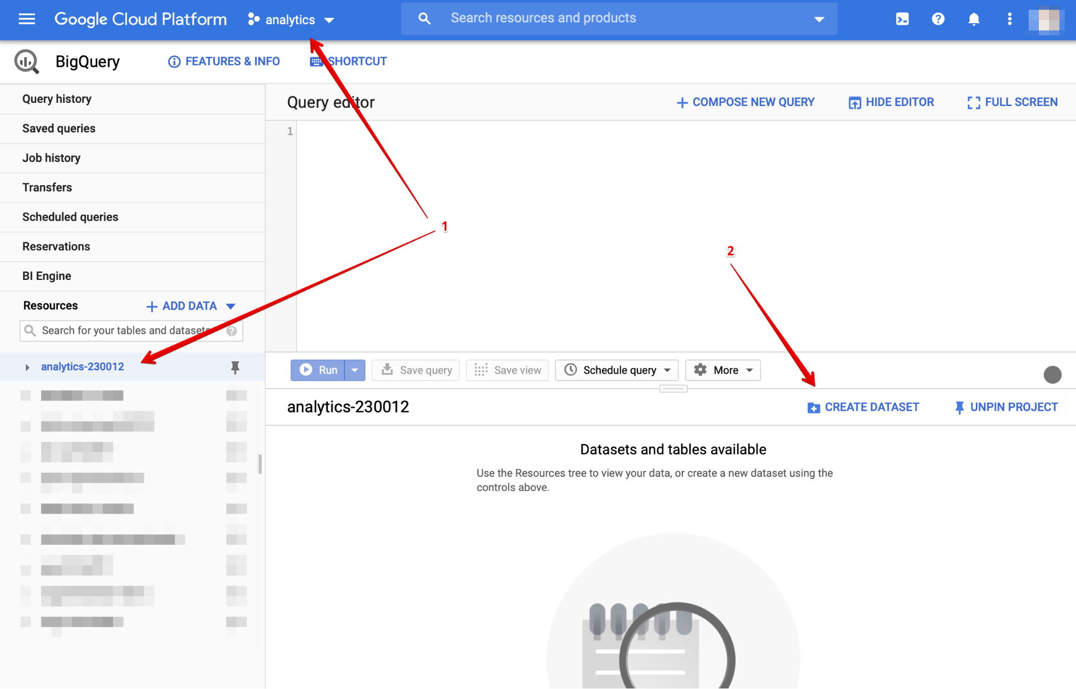Image resolution: width=1076 pixels, height=689 pixels.
Task: Click ADD DATA button
Action: pyautogui.click(x=182, y=306)
